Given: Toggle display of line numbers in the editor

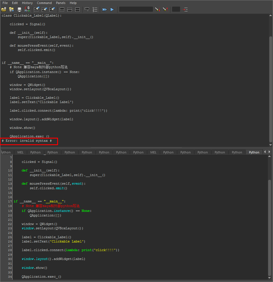Looking at the screenshot, I should pyautogui.click(x=95, y=9).
